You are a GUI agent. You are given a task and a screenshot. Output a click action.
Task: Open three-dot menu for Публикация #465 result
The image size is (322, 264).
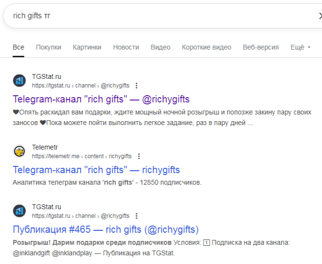point(136,216)
